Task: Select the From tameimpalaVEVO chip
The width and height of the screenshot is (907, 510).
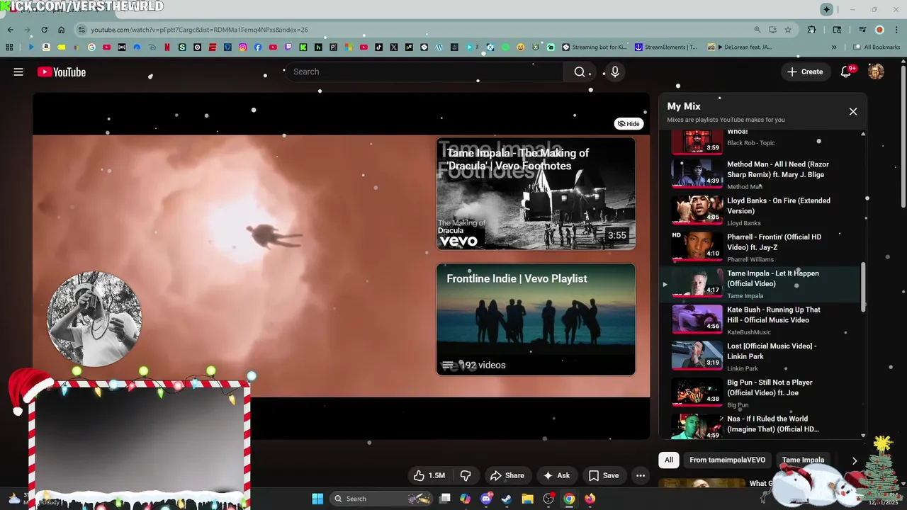Action: point(727,460)
